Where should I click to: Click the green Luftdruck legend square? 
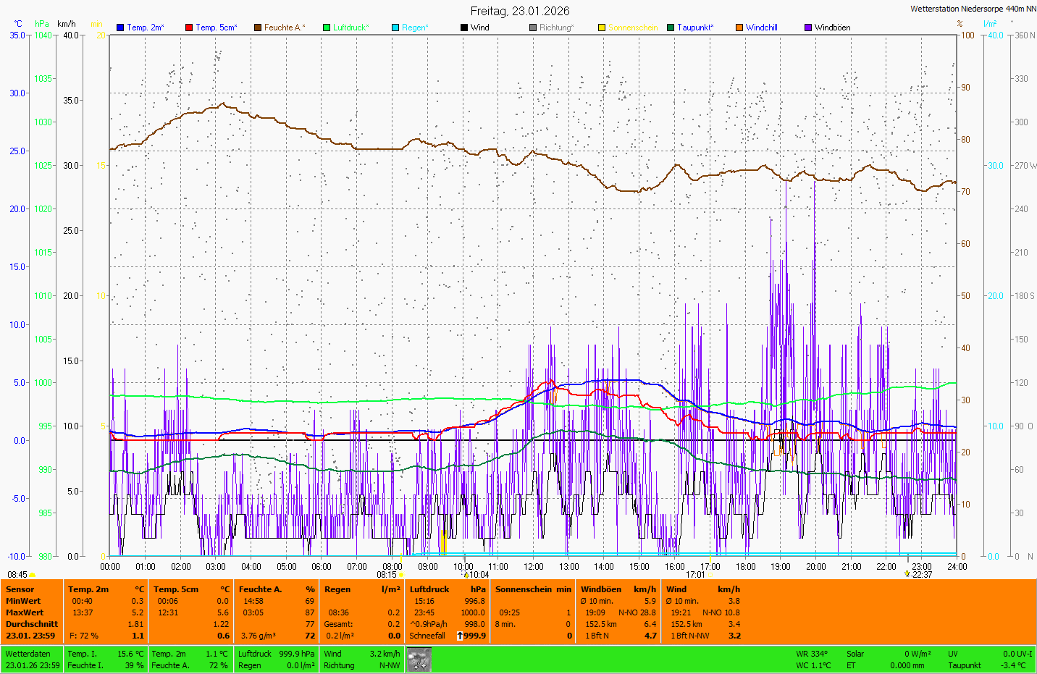click(327, 28)
